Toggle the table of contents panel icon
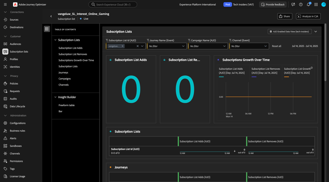 47,29
